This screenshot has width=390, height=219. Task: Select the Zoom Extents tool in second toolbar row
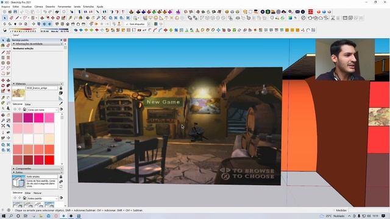(x=104, y=18)
